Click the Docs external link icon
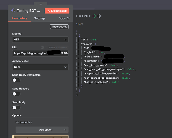This screenshot has height=138, width=172. 68,18
